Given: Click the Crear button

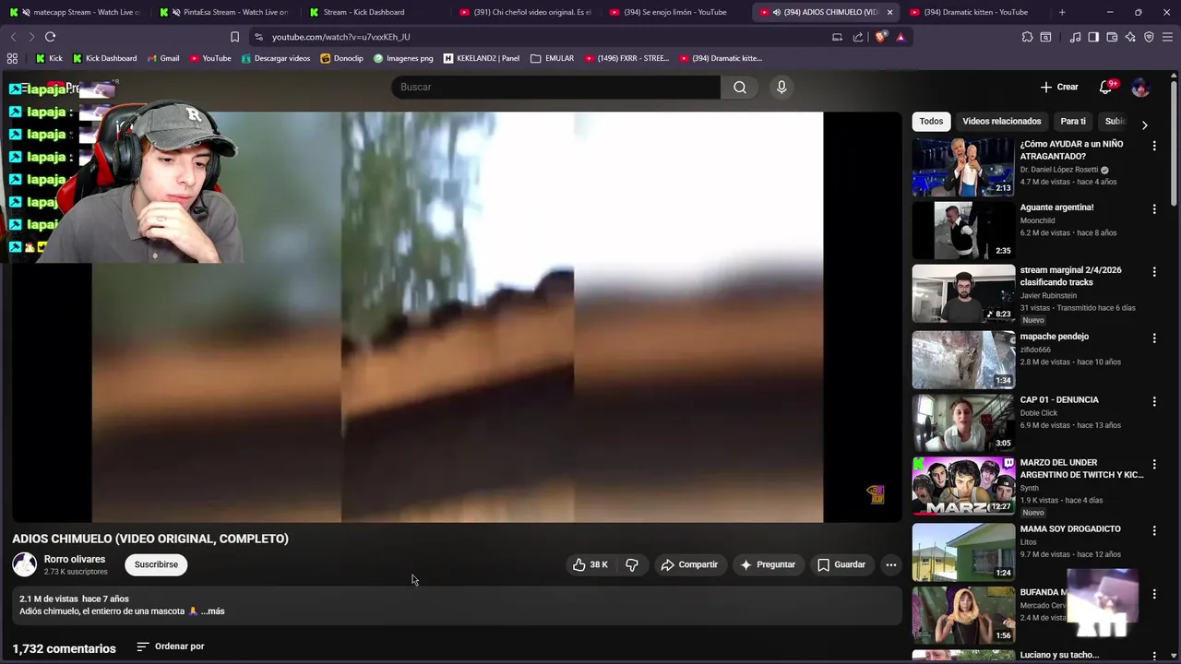Looking at the screenshot, I should point(1059,87).
